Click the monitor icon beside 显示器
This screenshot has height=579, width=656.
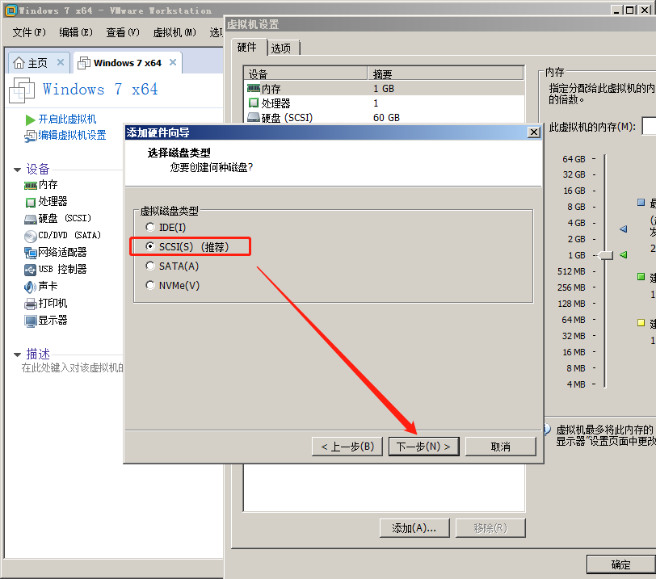point(31,321)
